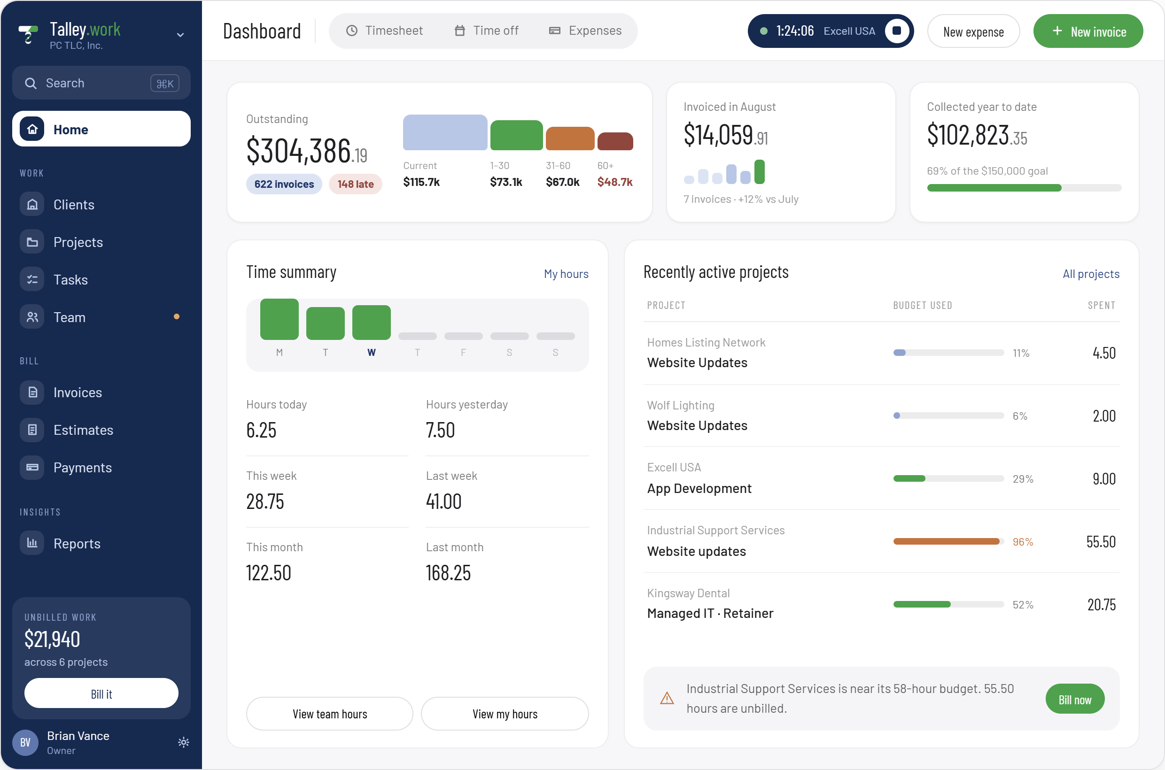Viewport: 1165px width, 770px height.
Task: Click View my hours button
Action: coord(505,714)
